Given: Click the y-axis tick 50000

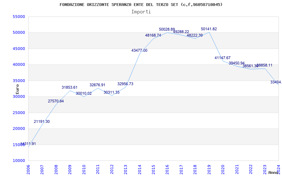Looking at the screenshot, I should (19, 33).
